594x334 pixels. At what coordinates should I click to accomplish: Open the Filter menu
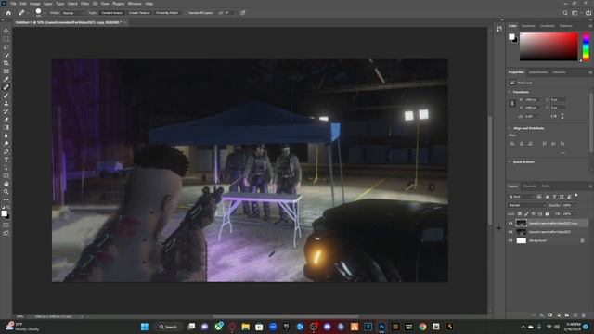[84, 4]
